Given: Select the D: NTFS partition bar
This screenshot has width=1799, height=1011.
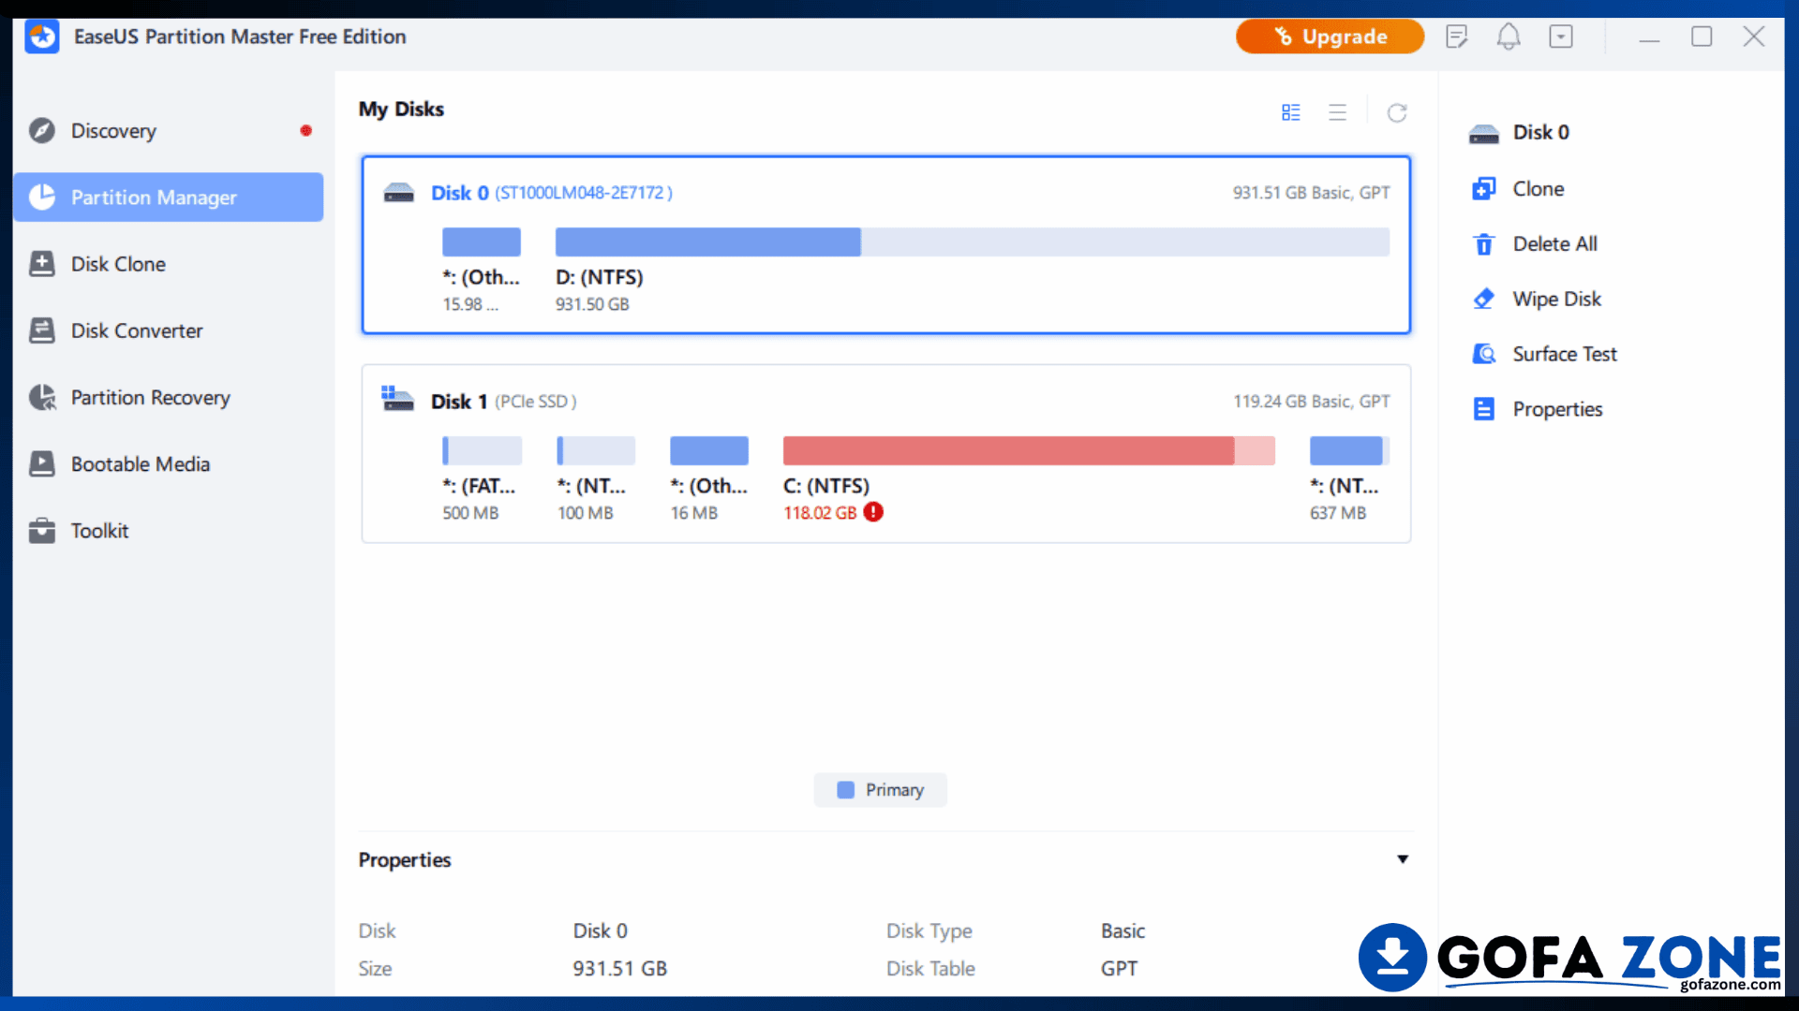Looking at the screenshot, I should 973,242.
